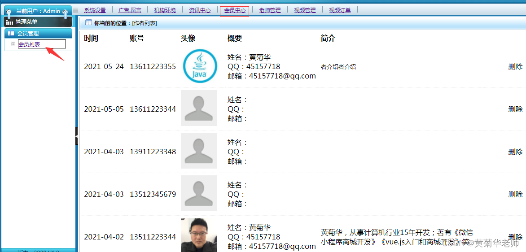The image size is (526, 252).
Task: Click the avatar photo of the man with glasses
Action: click(x=198, y=235)
